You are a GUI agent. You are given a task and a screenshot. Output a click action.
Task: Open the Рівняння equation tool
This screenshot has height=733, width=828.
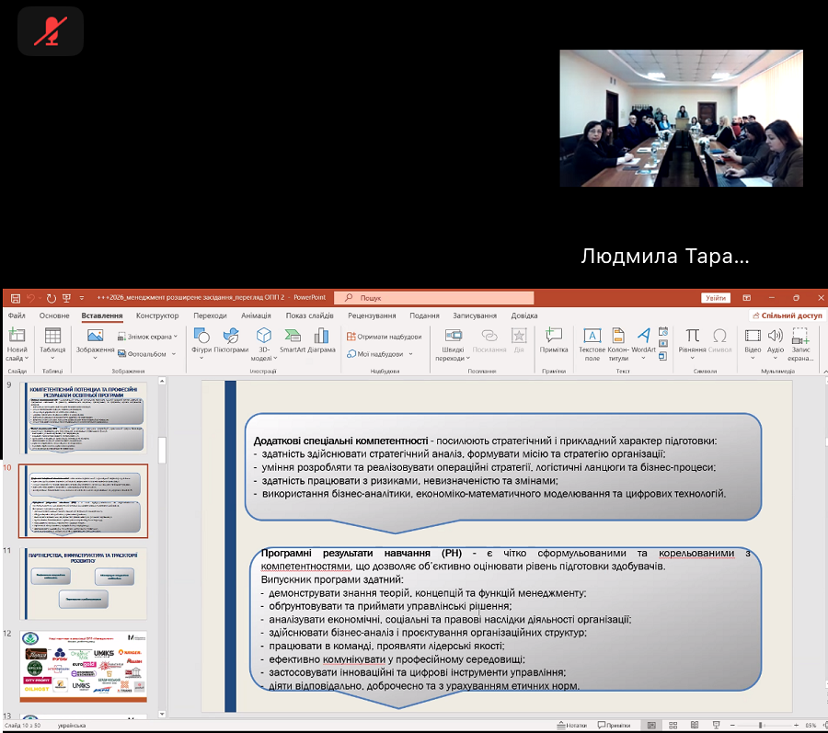coord(692,341)
